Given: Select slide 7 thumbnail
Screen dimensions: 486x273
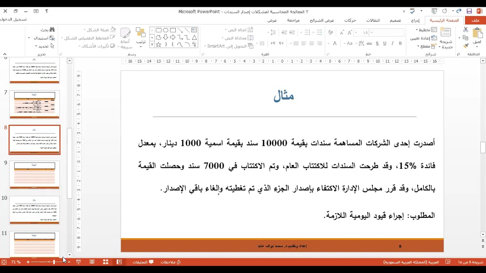Looking at the screenshot, I should [35, 105].
